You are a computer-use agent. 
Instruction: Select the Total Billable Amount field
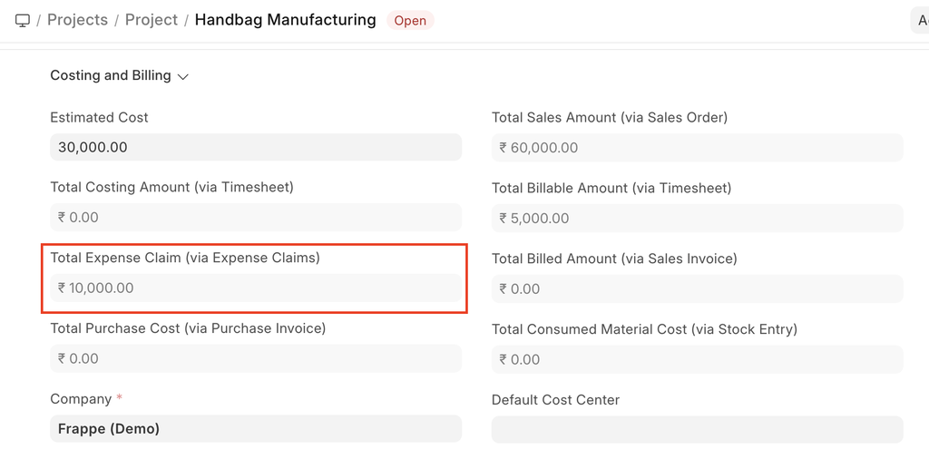[697, 219]
